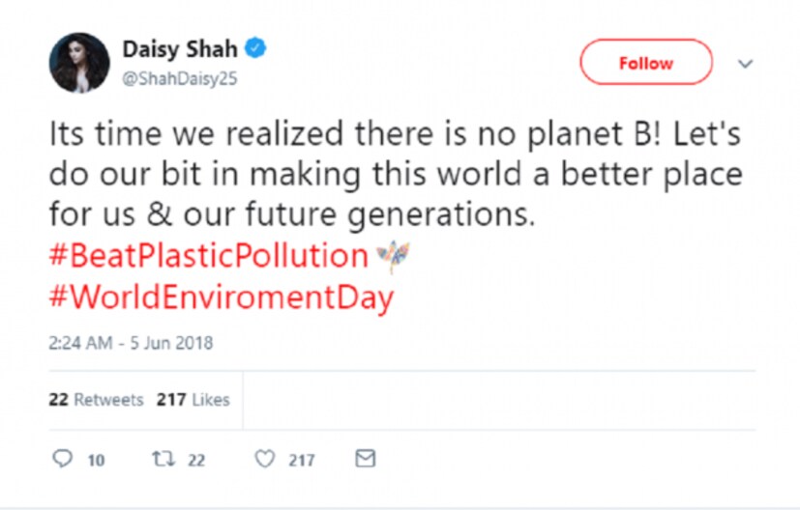This screenshot has width=800, height=510.
Task: Click the envelope direct message icon
Action: coord(365,460)
